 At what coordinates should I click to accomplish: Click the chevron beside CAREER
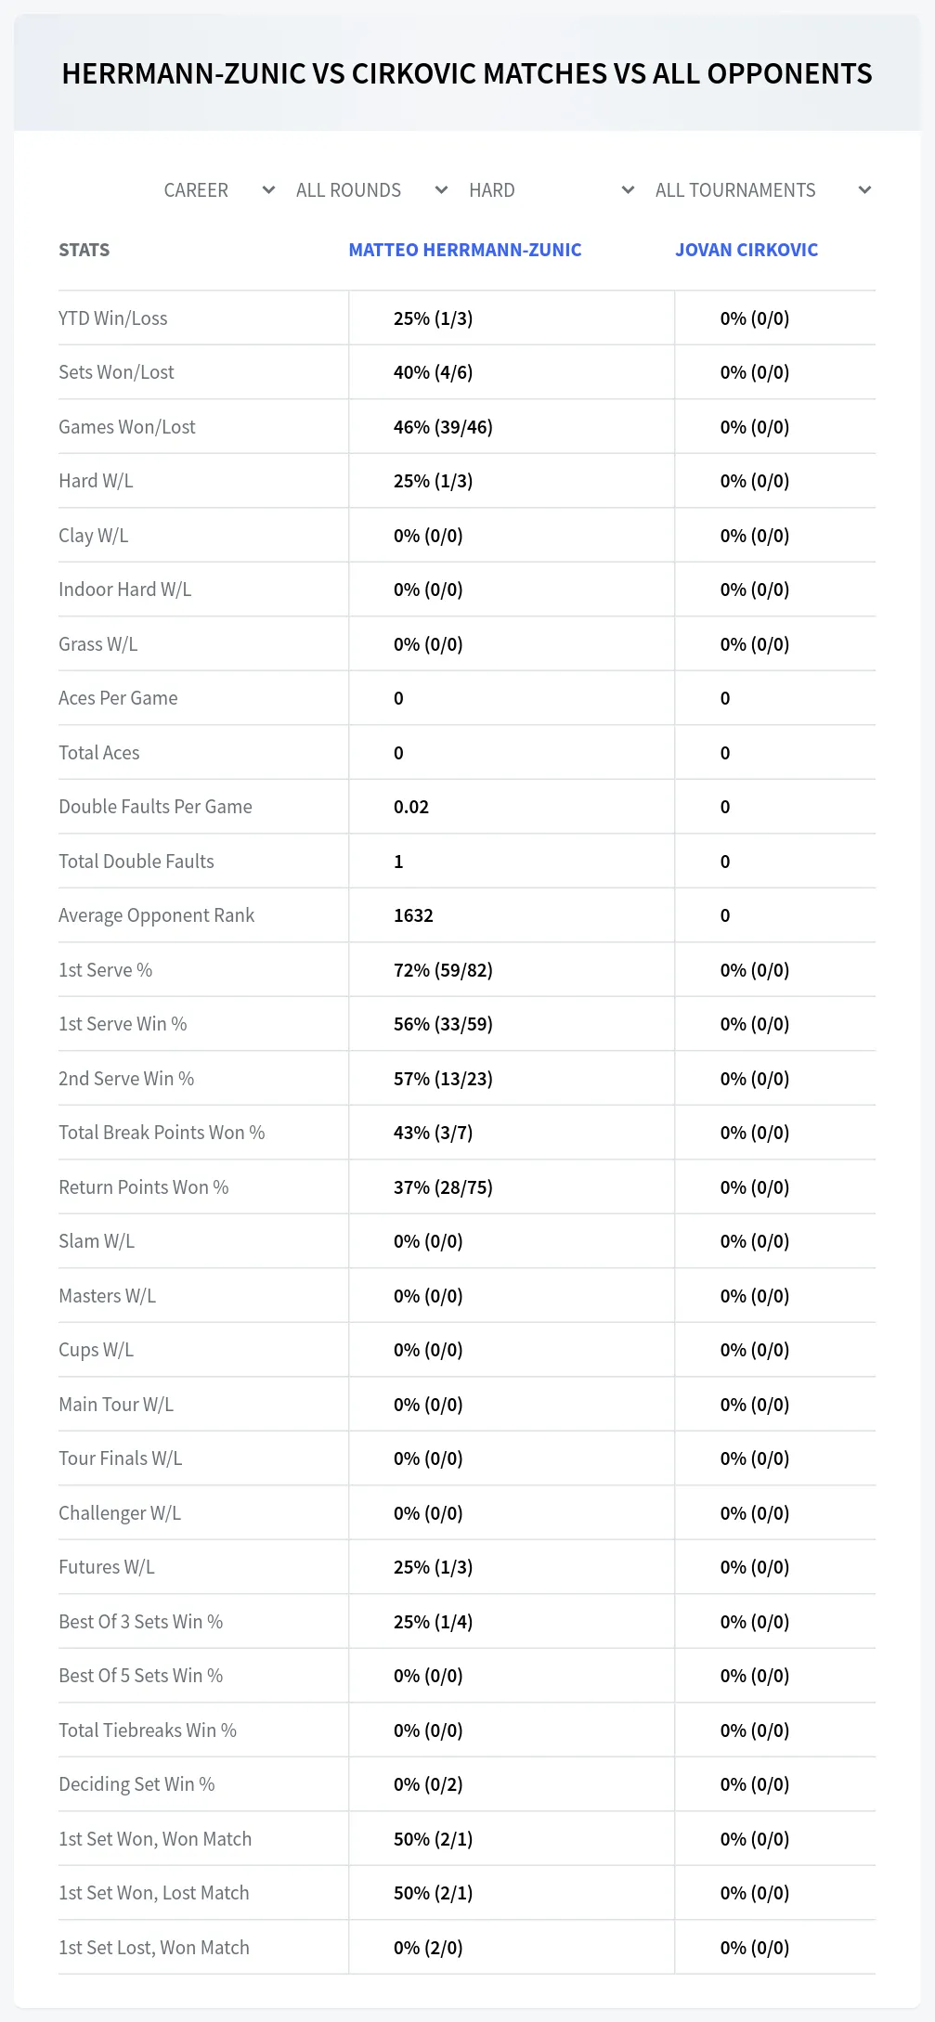tap(269, 190)
